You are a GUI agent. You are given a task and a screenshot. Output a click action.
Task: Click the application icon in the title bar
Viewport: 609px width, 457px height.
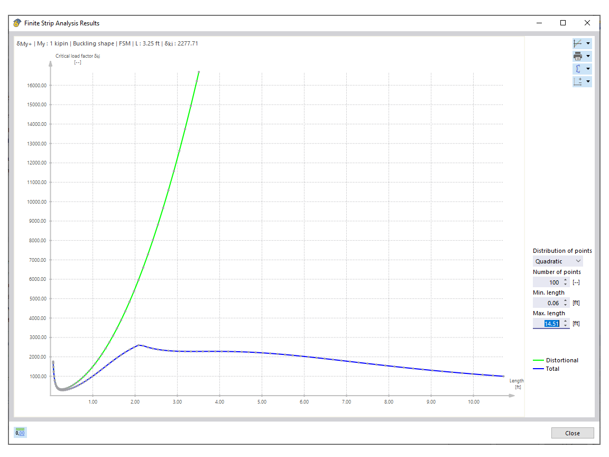(16, 23)
